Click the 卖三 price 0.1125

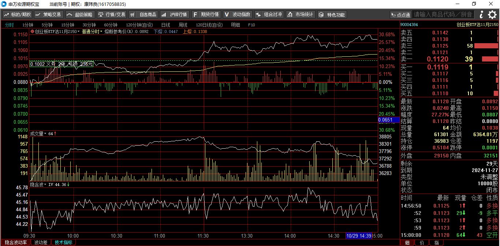[x=440, y=46]
